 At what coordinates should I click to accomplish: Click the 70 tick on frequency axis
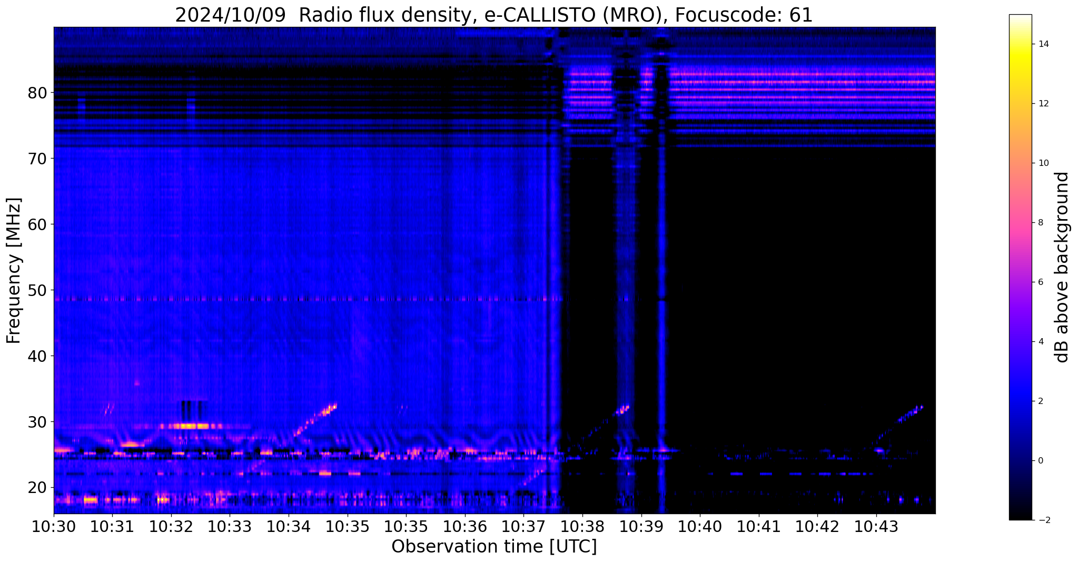pos(37,159)
